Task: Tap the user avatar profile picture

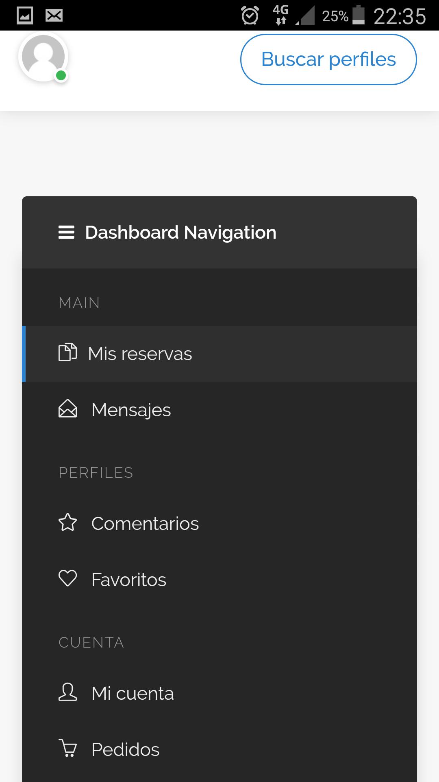Action: (43, 57)
